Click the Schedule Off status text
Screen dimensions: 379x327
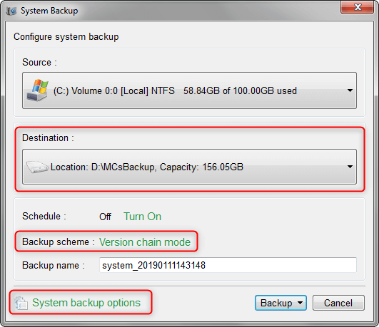click(x=105, y=217)
